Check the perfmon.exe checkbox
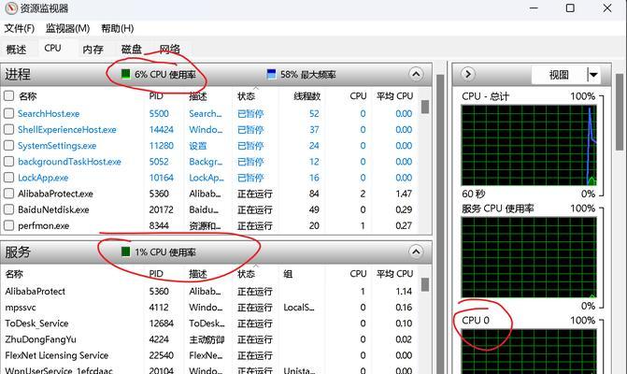 pyautogui.click(x=8, y=225)
